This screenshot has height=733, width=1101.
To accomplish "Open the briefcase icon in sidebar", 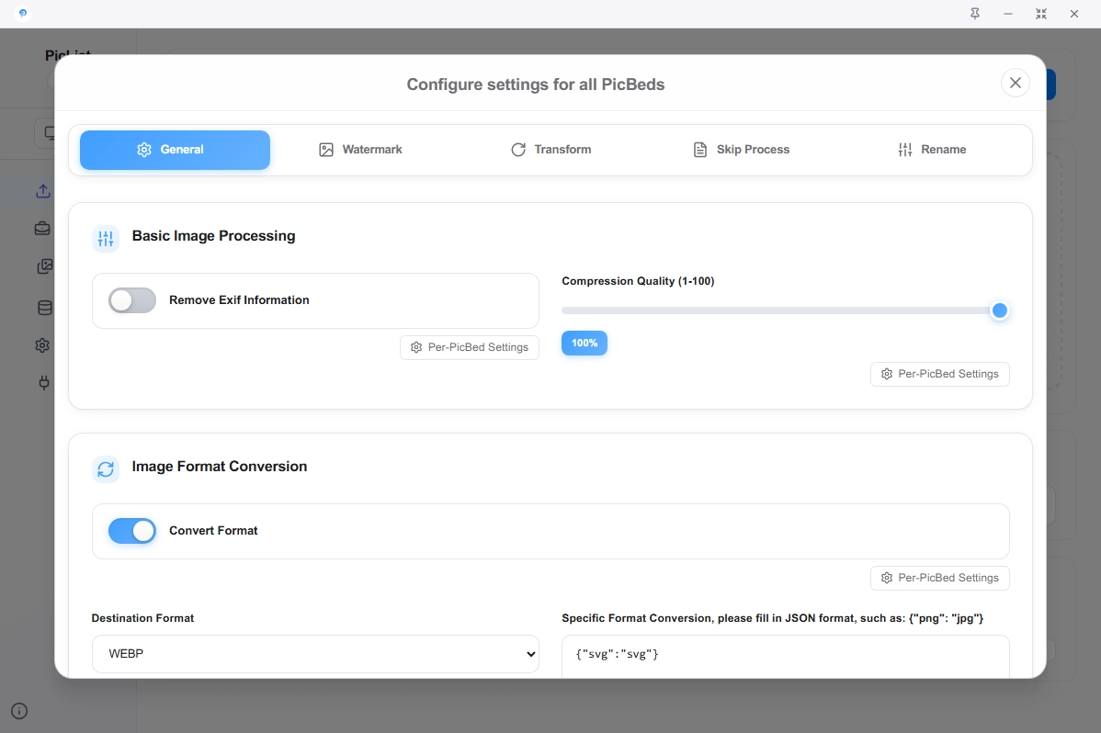I will (42, 229).
